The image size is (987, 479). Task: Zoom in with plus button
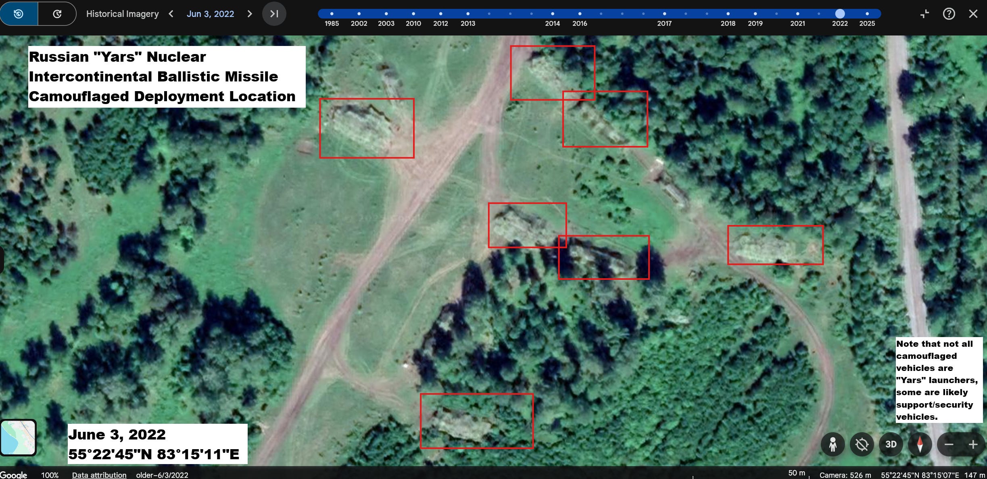973,444
